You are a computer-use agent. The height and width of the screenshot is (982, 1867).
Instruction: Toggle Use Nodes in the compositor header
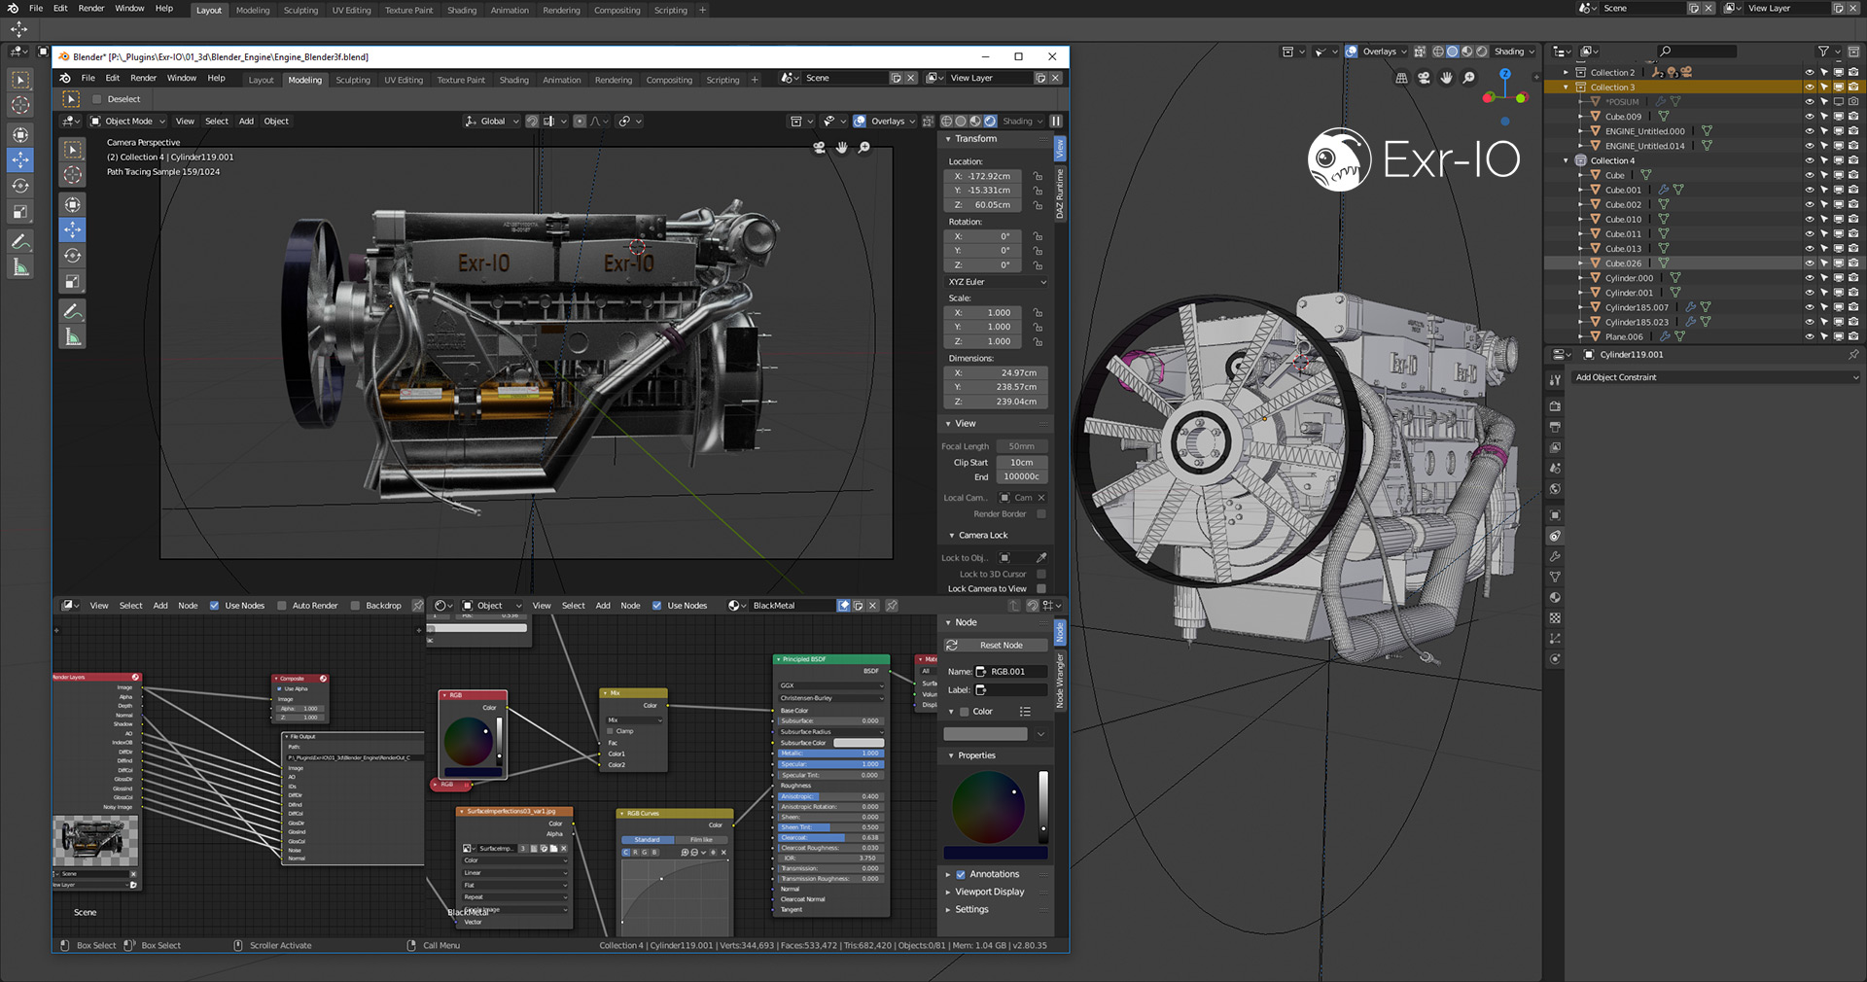(x=215, y=606)
